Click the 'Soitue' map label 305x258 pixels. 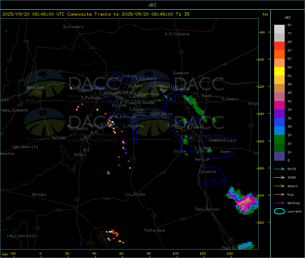[180, 151]
